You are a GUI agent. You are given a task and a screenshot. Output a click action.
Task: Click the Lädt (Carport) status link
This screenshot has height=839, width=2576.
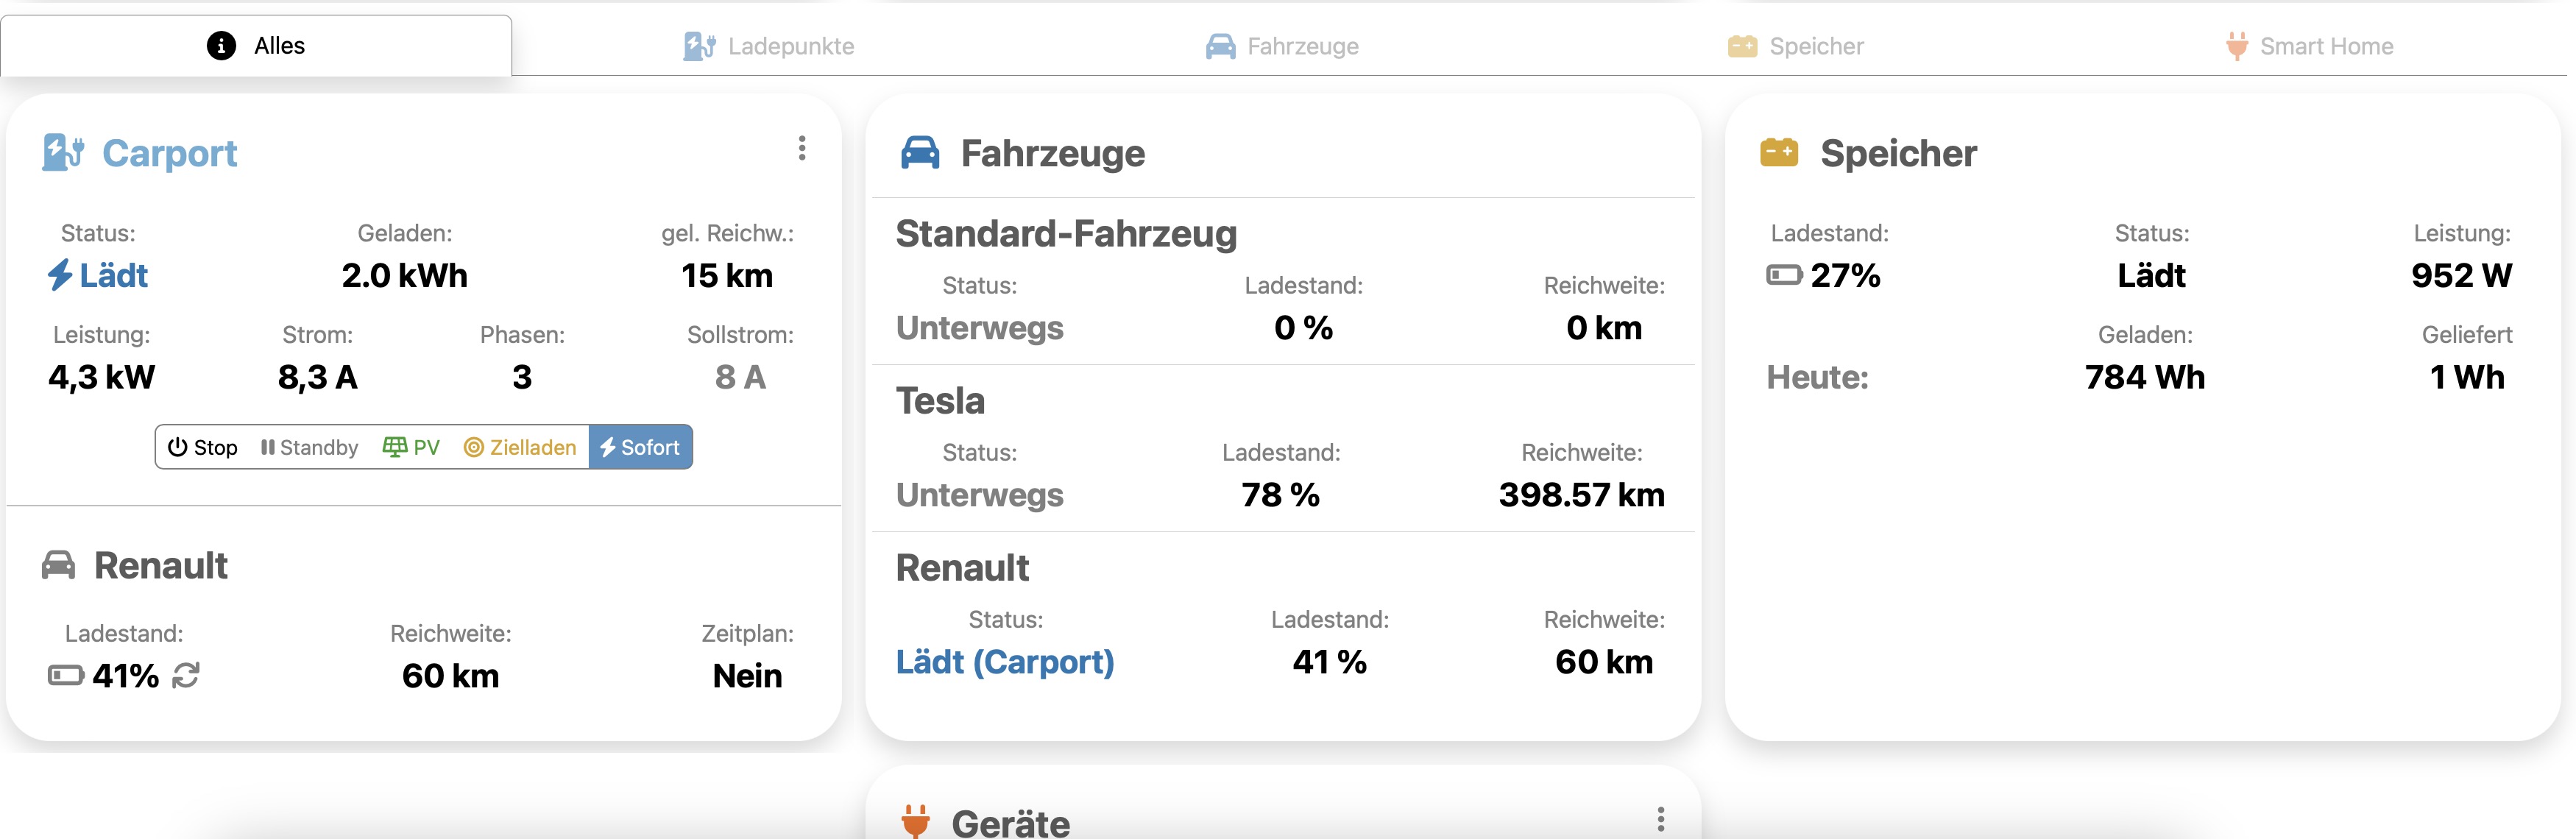tap(1004, 662)
